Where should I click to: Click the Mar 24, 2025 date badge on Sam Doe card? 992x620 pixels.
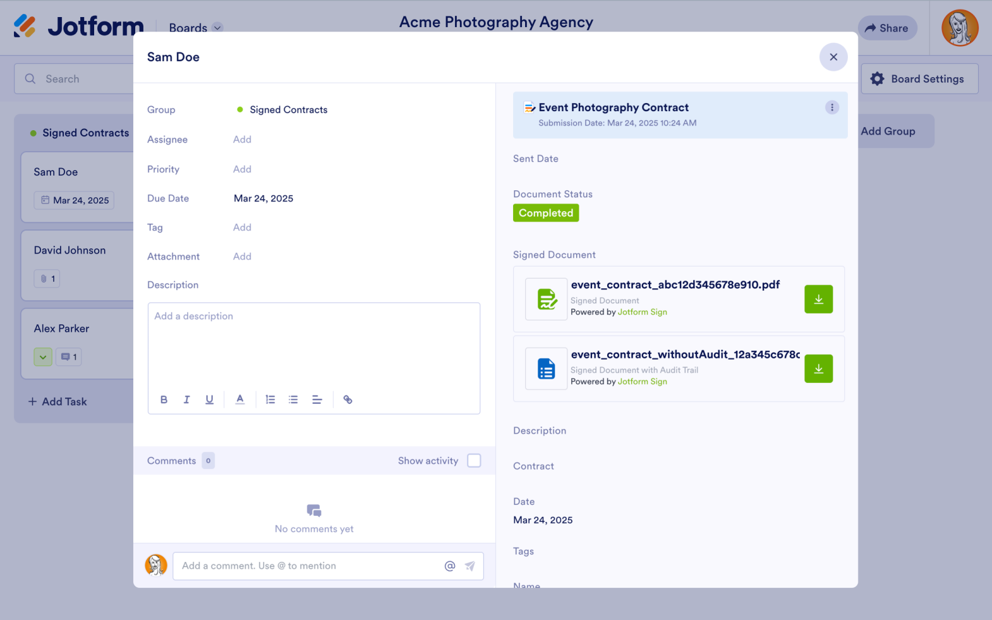coord(74,200)
